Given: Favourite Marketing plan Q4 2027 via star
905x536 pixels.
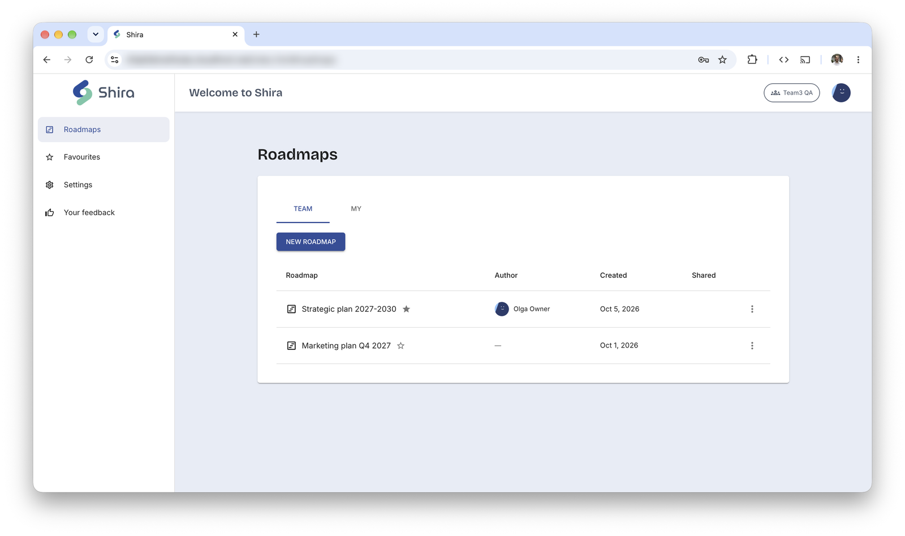Looking at the screenshot, I should coord(400,346).
